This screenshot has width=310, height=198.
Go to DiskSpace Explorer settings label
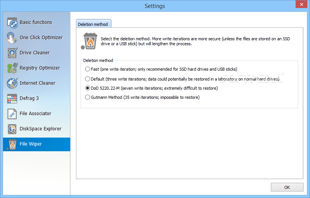pyautogui.click(x=41, y=129)
